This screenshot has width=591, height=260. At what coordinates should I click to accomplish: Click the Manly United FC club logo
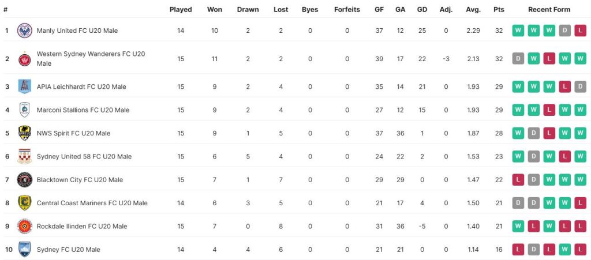(24, 31)
